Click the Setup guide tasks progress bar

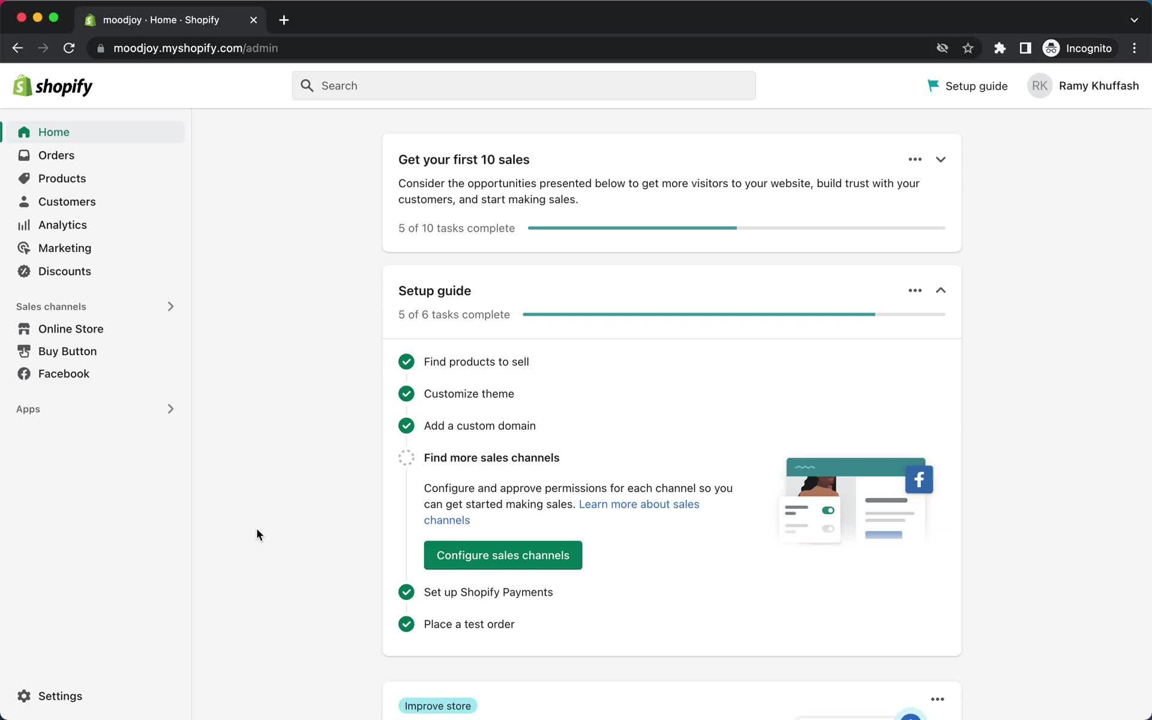(733, 314)
